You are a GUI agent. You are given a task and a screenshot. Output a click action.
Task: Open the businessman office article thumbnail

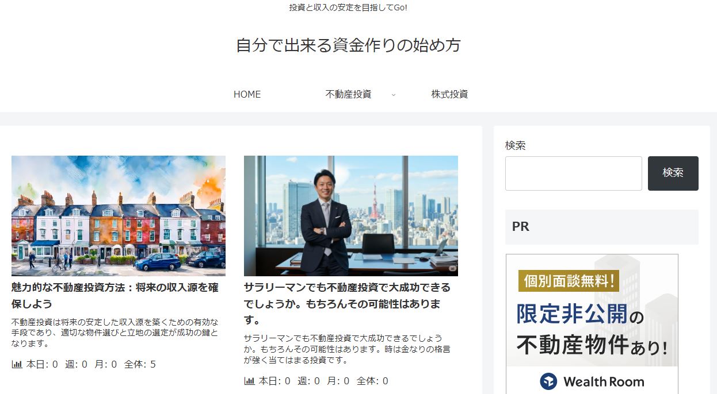tap(351, 216)
